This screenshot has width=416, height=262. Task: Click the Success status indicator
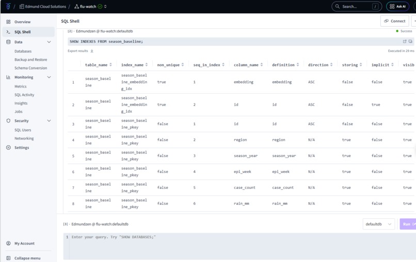404,31
